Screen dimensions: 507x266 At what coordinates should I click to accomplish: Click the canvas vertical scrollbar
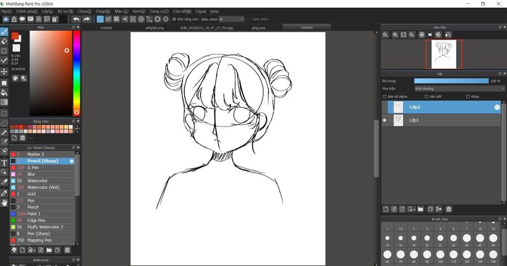coord(376,148)
